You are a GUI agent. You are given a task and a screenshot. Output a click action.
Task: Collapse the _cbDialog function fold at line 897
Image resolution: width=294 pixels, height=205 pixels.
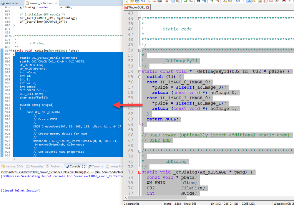coord(11,51)
